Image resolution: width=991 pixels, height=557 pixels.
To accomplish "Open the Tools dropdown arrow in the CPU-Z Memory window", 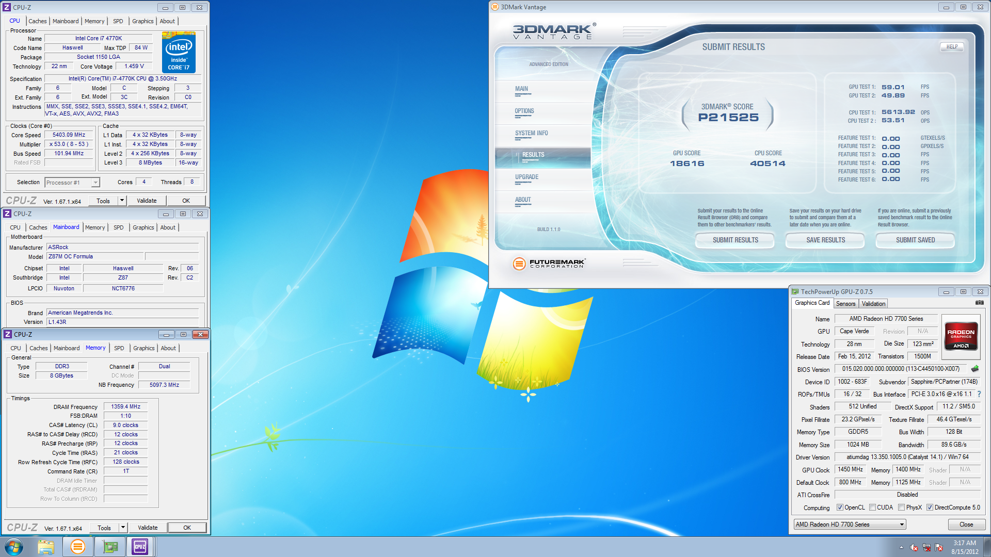I will click(x=123, y=528).
